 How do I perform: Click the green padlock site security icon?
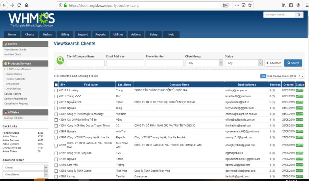click(x=65, y=5)
